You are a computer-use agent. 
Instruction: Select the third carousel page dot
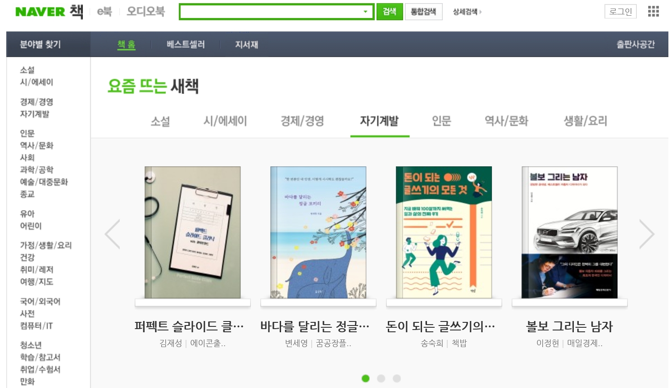click(396, 379)
